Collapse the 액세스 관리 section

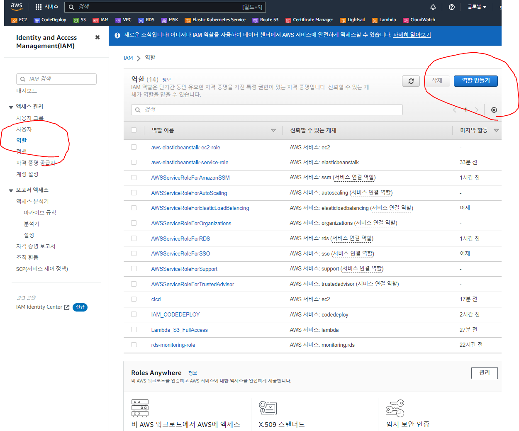click(11, 107)
